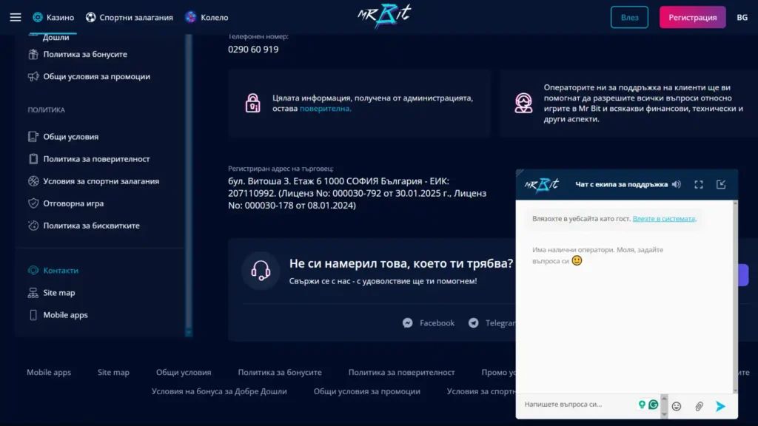This screenshot has width=758, height=426.
Task: Click the Mr Bit logo in chat header
Action: coord(541,184)
